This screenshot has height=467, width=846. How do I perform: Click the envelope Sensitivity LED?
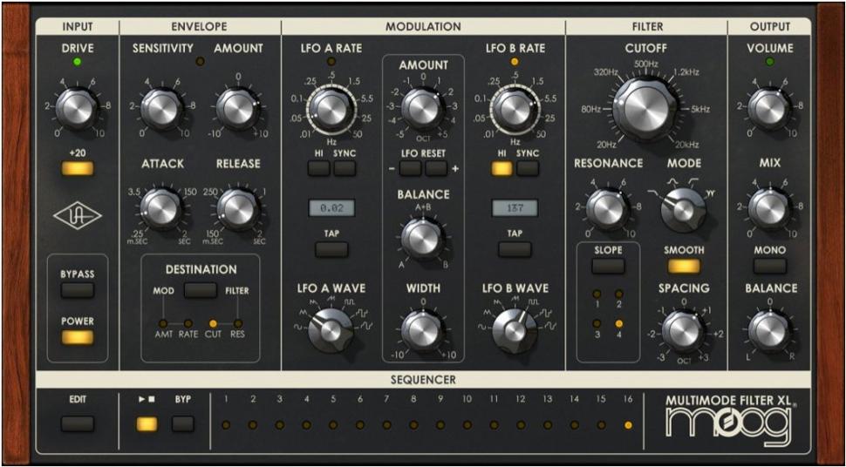click(x=201, y=62)
